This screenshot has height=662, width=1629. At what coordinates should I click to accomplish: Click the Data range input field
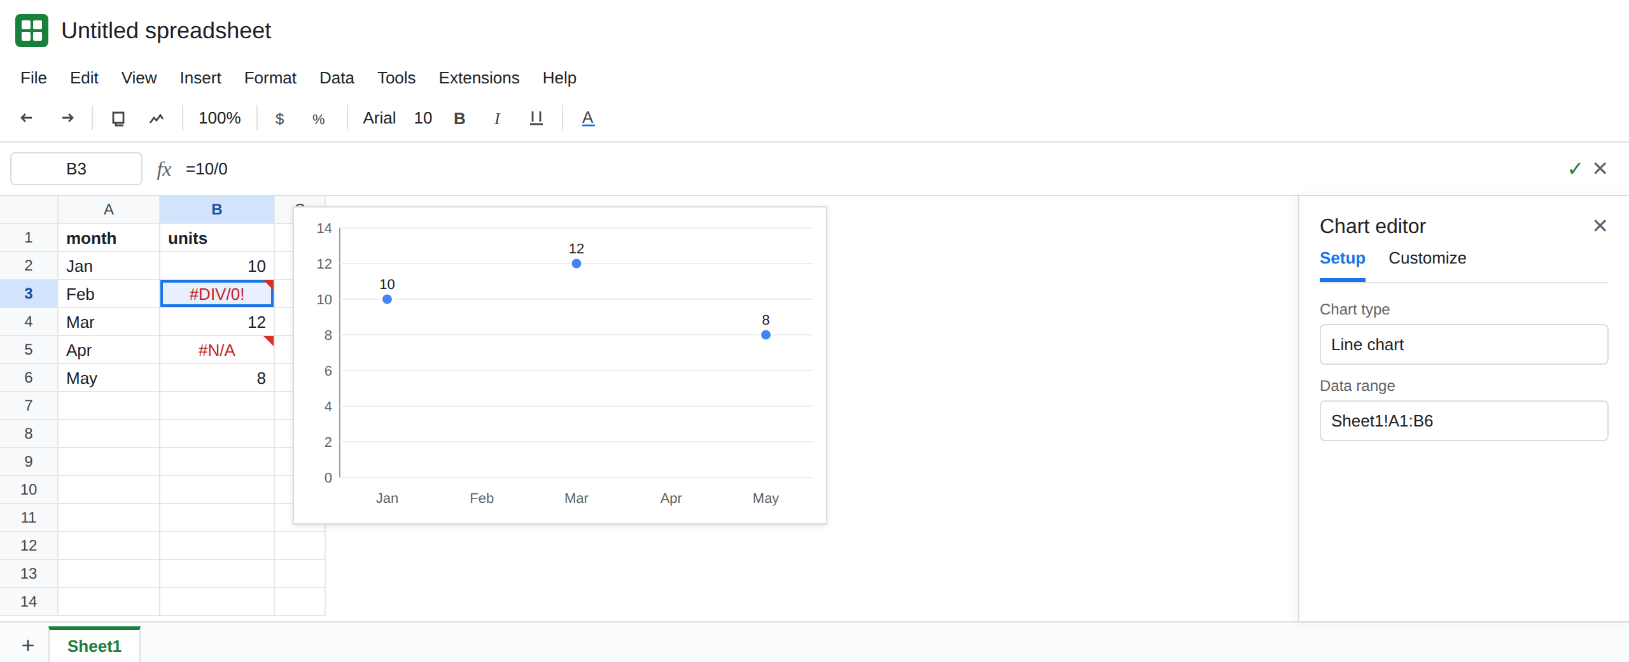pyautogui.click(x=1464, y=421)
